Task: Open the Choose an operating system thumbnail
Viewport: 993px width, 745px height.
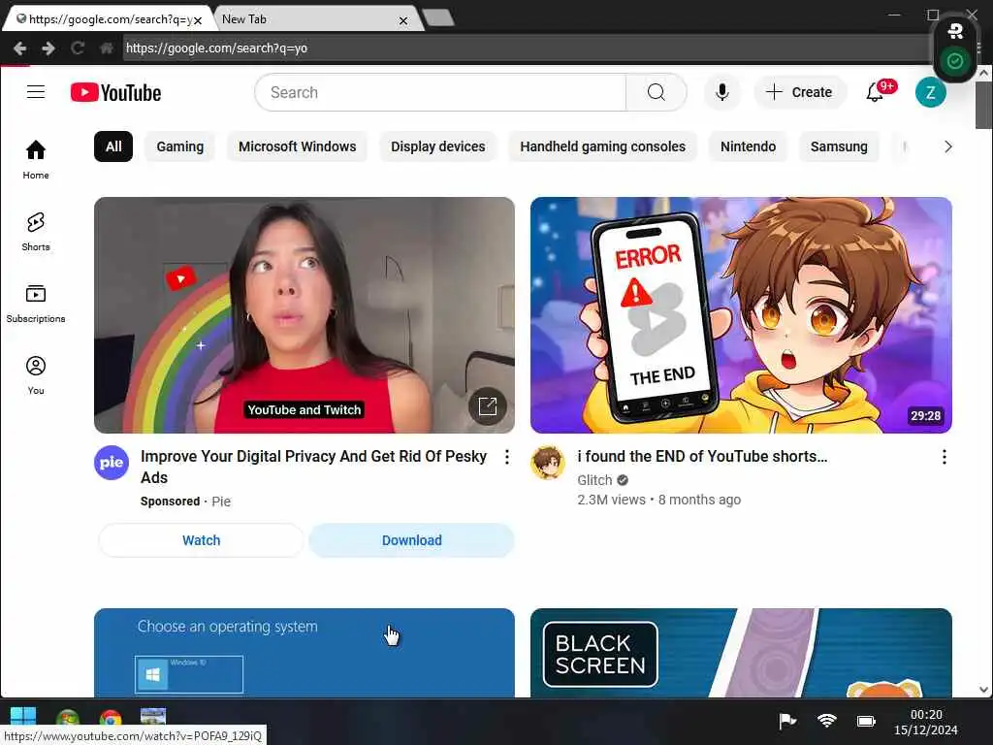Action: click(304, 653)
